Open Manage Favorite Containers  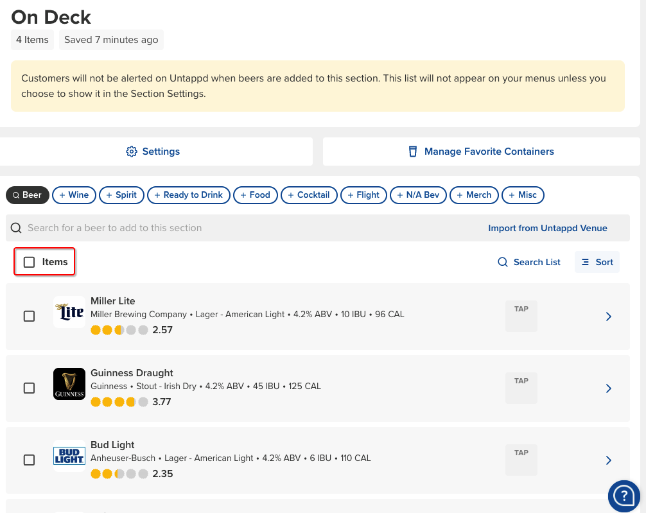[489, 152]
